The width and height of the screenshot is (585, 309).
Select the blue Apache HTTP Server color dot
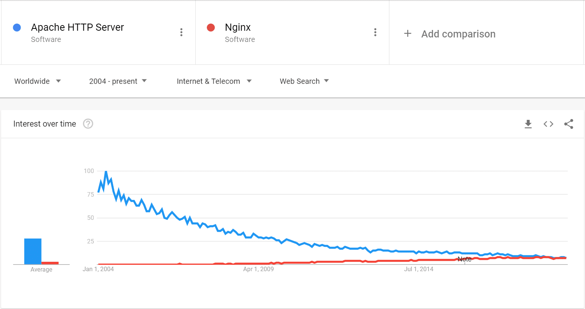pos(16,27)
